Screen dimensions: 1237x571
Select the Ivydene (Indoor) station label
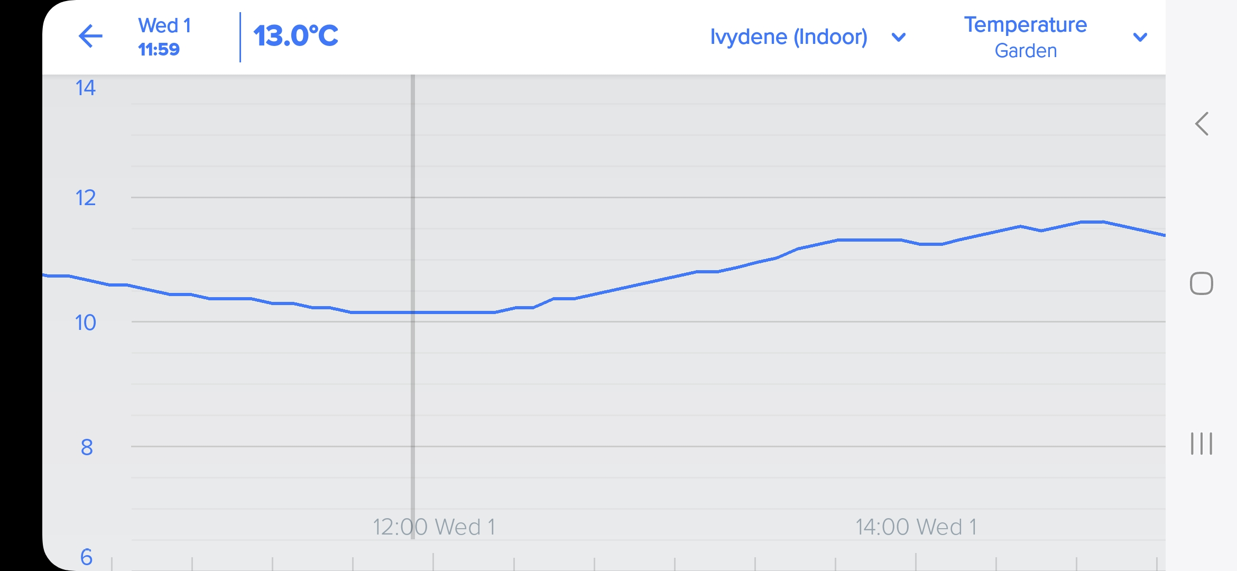point(788,37)
